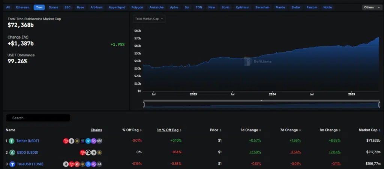
Task: Click the sort arrows beside 1m Change
Action: click(x=340, y=130)
